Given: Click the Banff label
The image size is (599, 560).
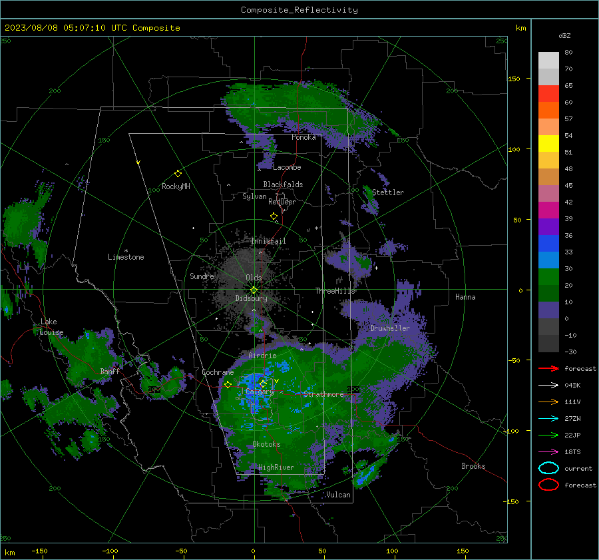Looking at the screenshot, I should [110, 371].
